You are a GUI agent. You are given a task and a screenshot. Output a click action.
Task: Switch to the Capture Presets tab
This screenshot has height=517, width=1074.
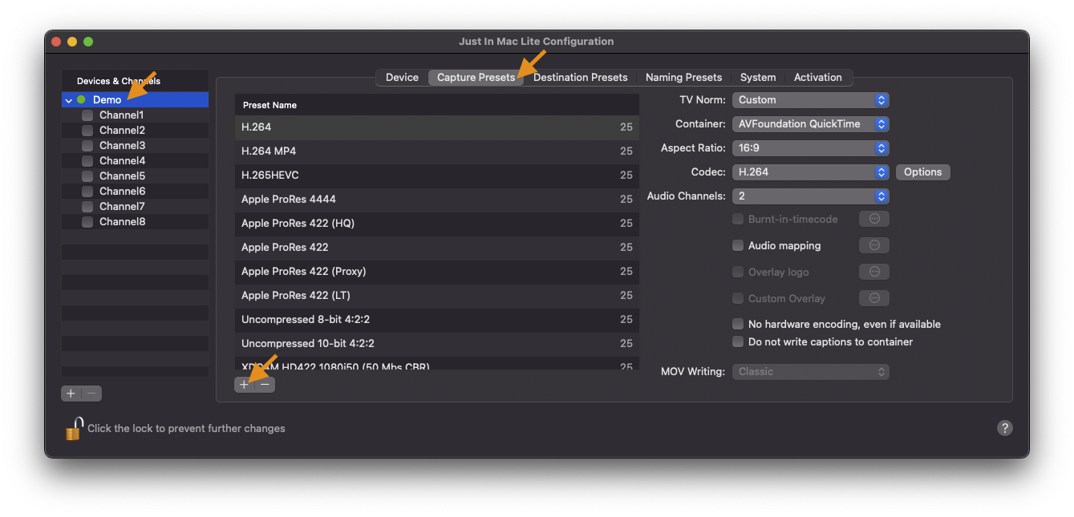(x=476, y=78)
